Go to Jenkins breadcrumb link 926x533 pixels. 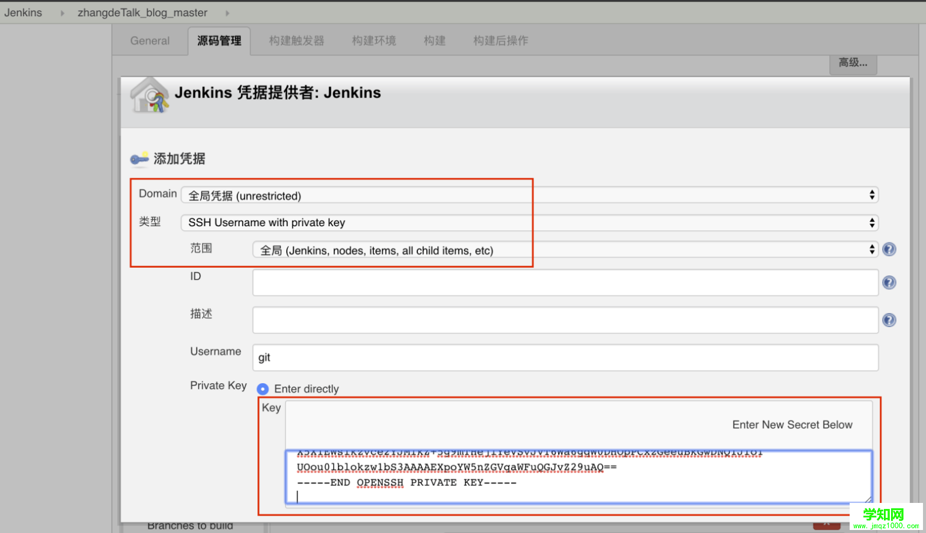click(x=23, y=13)
